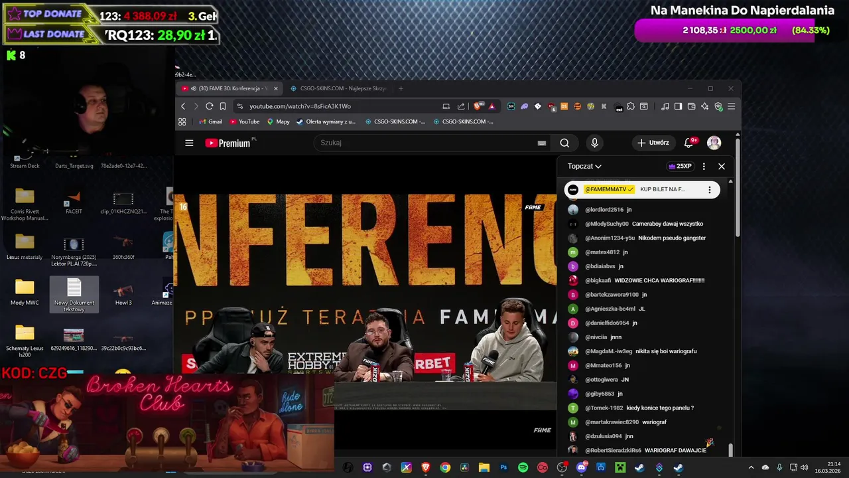849x478 pixels.
Task: Open the Brave Wallet icon
Action: (x=692, y=106)
